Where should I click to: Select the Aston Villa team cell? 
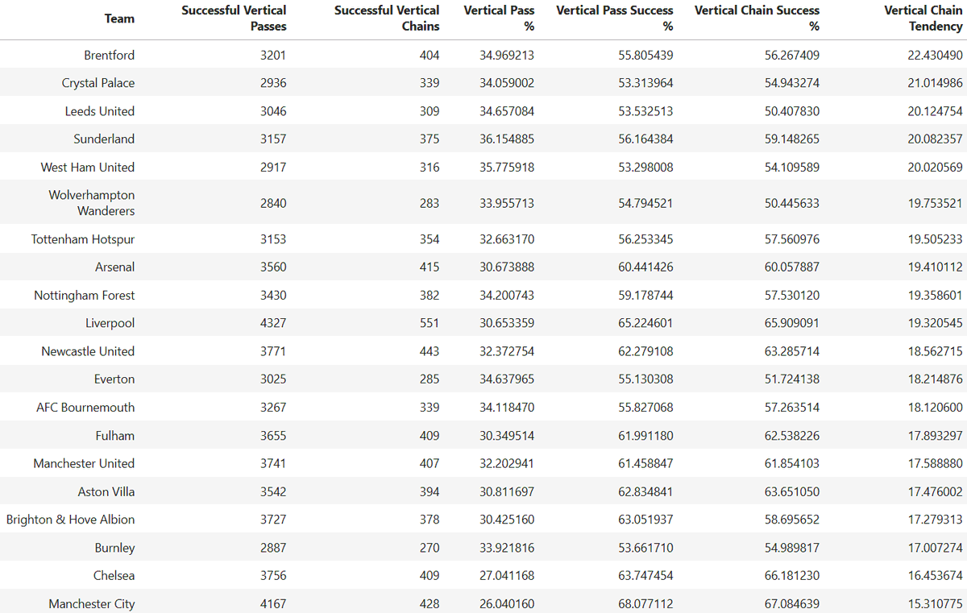pos(106,492)
